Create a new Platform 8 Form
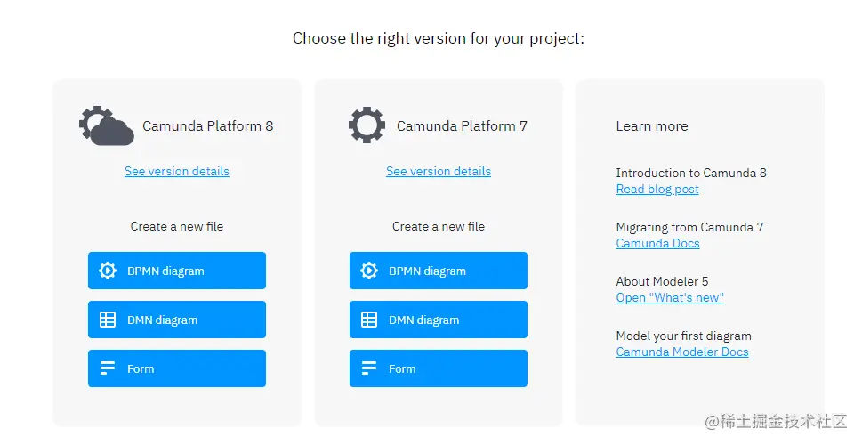Viewport: 862px width, 445px height. click(x=177, y=368)
